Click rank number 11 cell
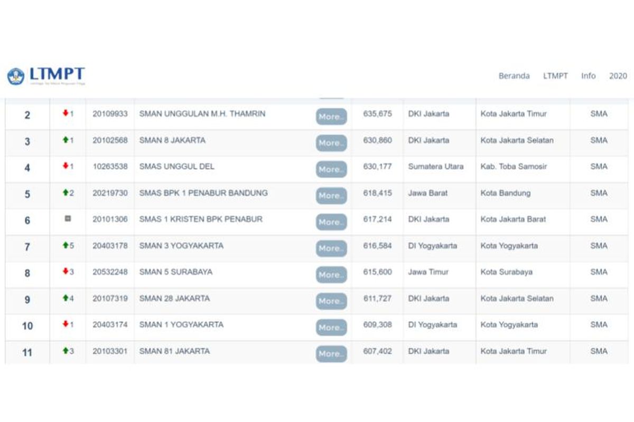The width and height of the screenshot is (634, 422). [x=27, y=352]
